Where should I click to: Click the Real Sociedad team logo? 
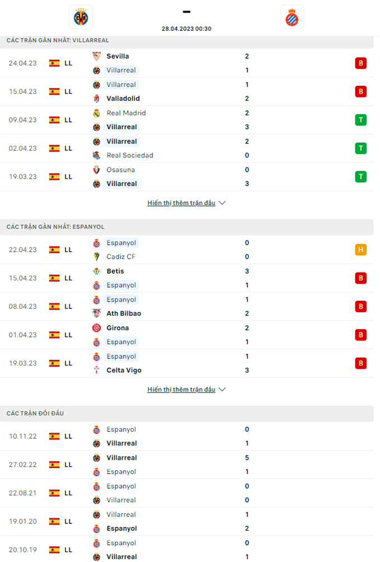coord(96,155)
